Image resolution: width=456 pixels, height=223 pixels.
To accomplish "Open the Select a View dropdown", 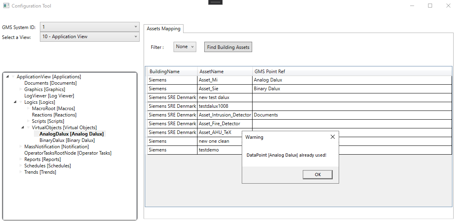I will (x=90, y=37).
